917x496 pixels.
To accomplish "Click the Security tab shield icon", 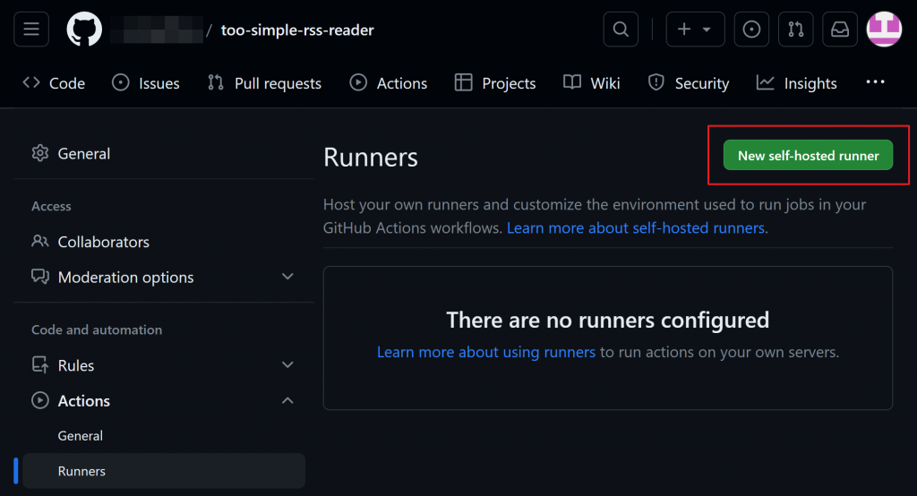I will click(x=656, y=82).
